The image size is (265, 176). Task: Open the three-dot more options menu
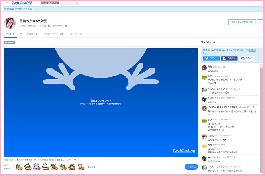click(259, 23)
